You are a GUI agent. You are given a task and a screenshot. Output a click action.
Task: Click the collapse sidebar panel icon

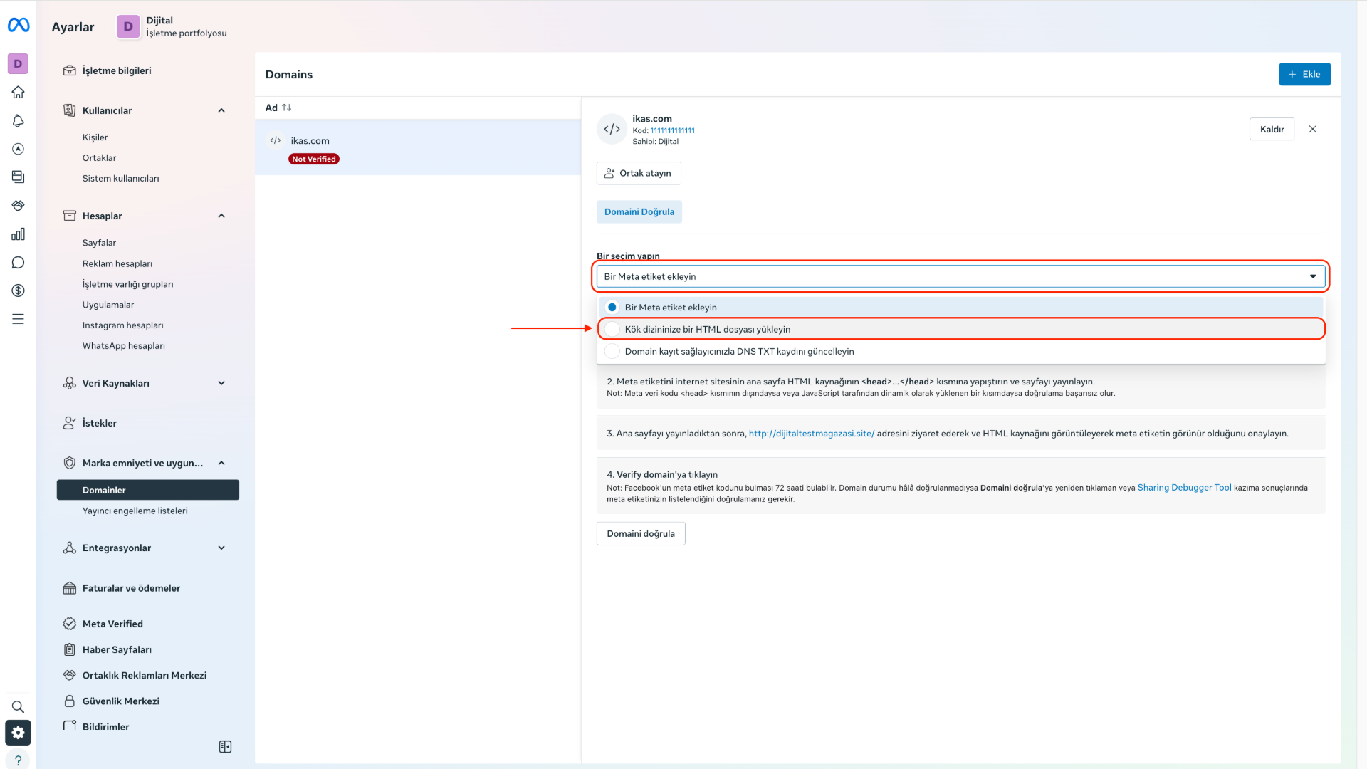[225, 747]
